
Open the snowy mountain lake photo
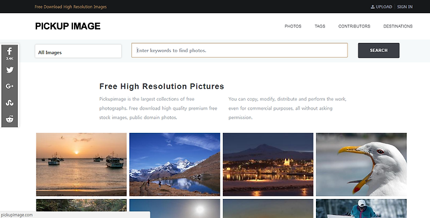click(x=174, y=164)
